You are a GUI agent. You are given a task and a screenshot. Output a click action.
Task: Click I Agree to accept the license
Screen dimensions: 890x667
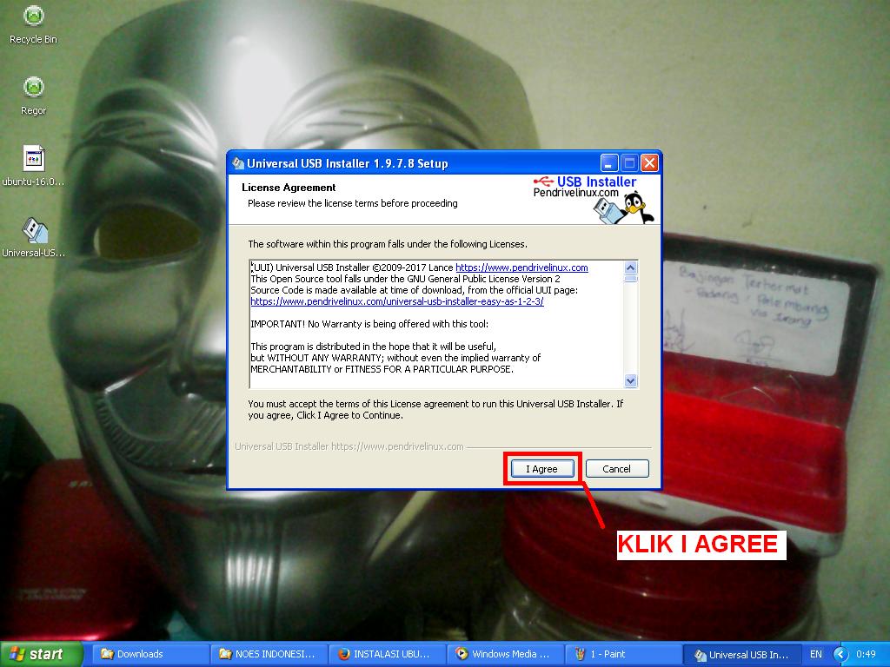point(542,469)
